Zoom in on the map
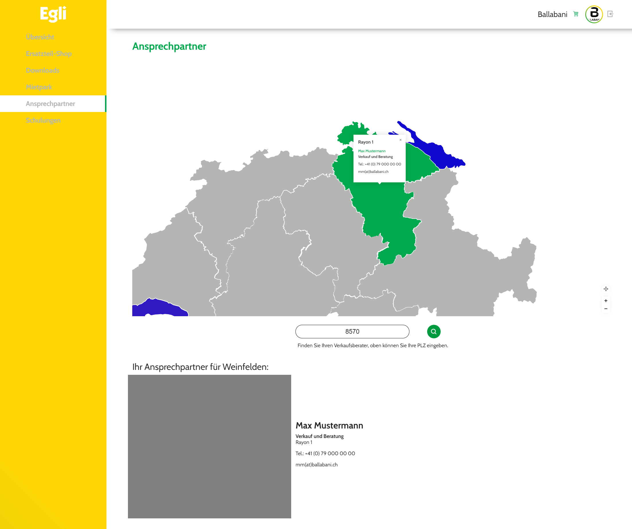Screen dimensions: 632x529 click(x=606, y=301)
